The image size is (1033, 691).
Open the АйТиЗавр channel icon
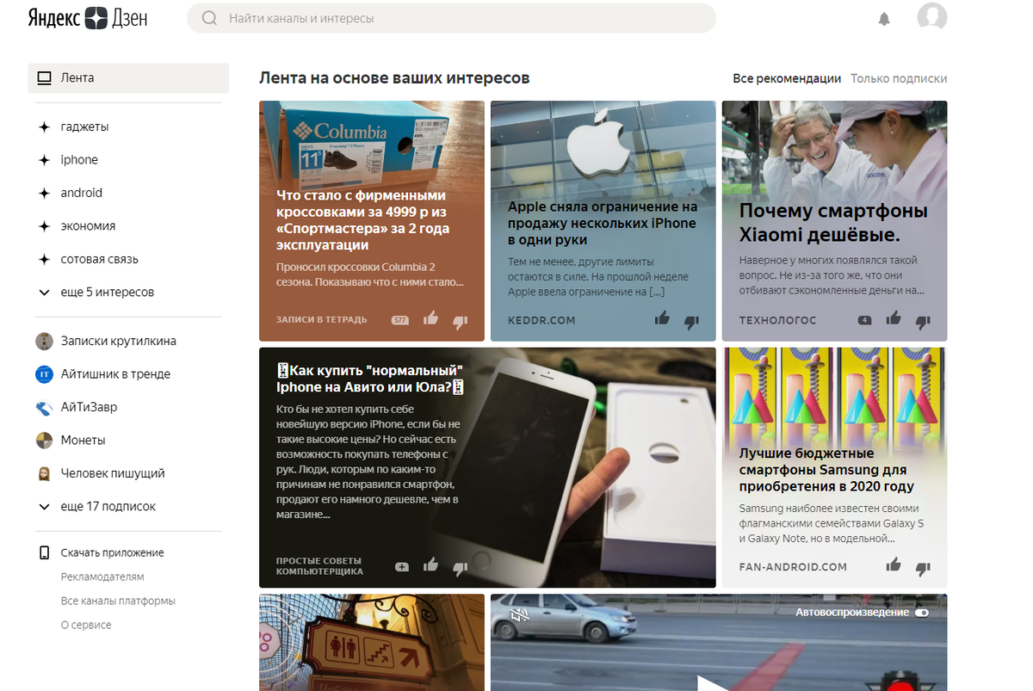(x=44, y=407)
